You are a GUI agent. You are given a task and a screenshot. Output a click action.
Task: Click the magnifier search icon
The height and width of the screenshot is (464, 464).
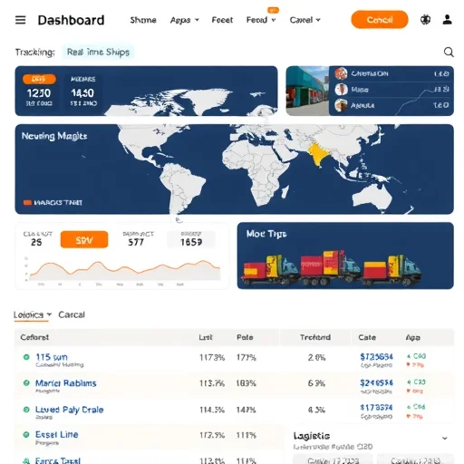pyautogui.click(x=449, y=52)
